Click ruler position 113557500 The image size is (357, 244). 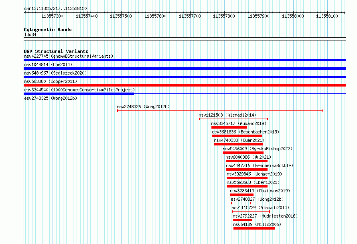[121, 16]
